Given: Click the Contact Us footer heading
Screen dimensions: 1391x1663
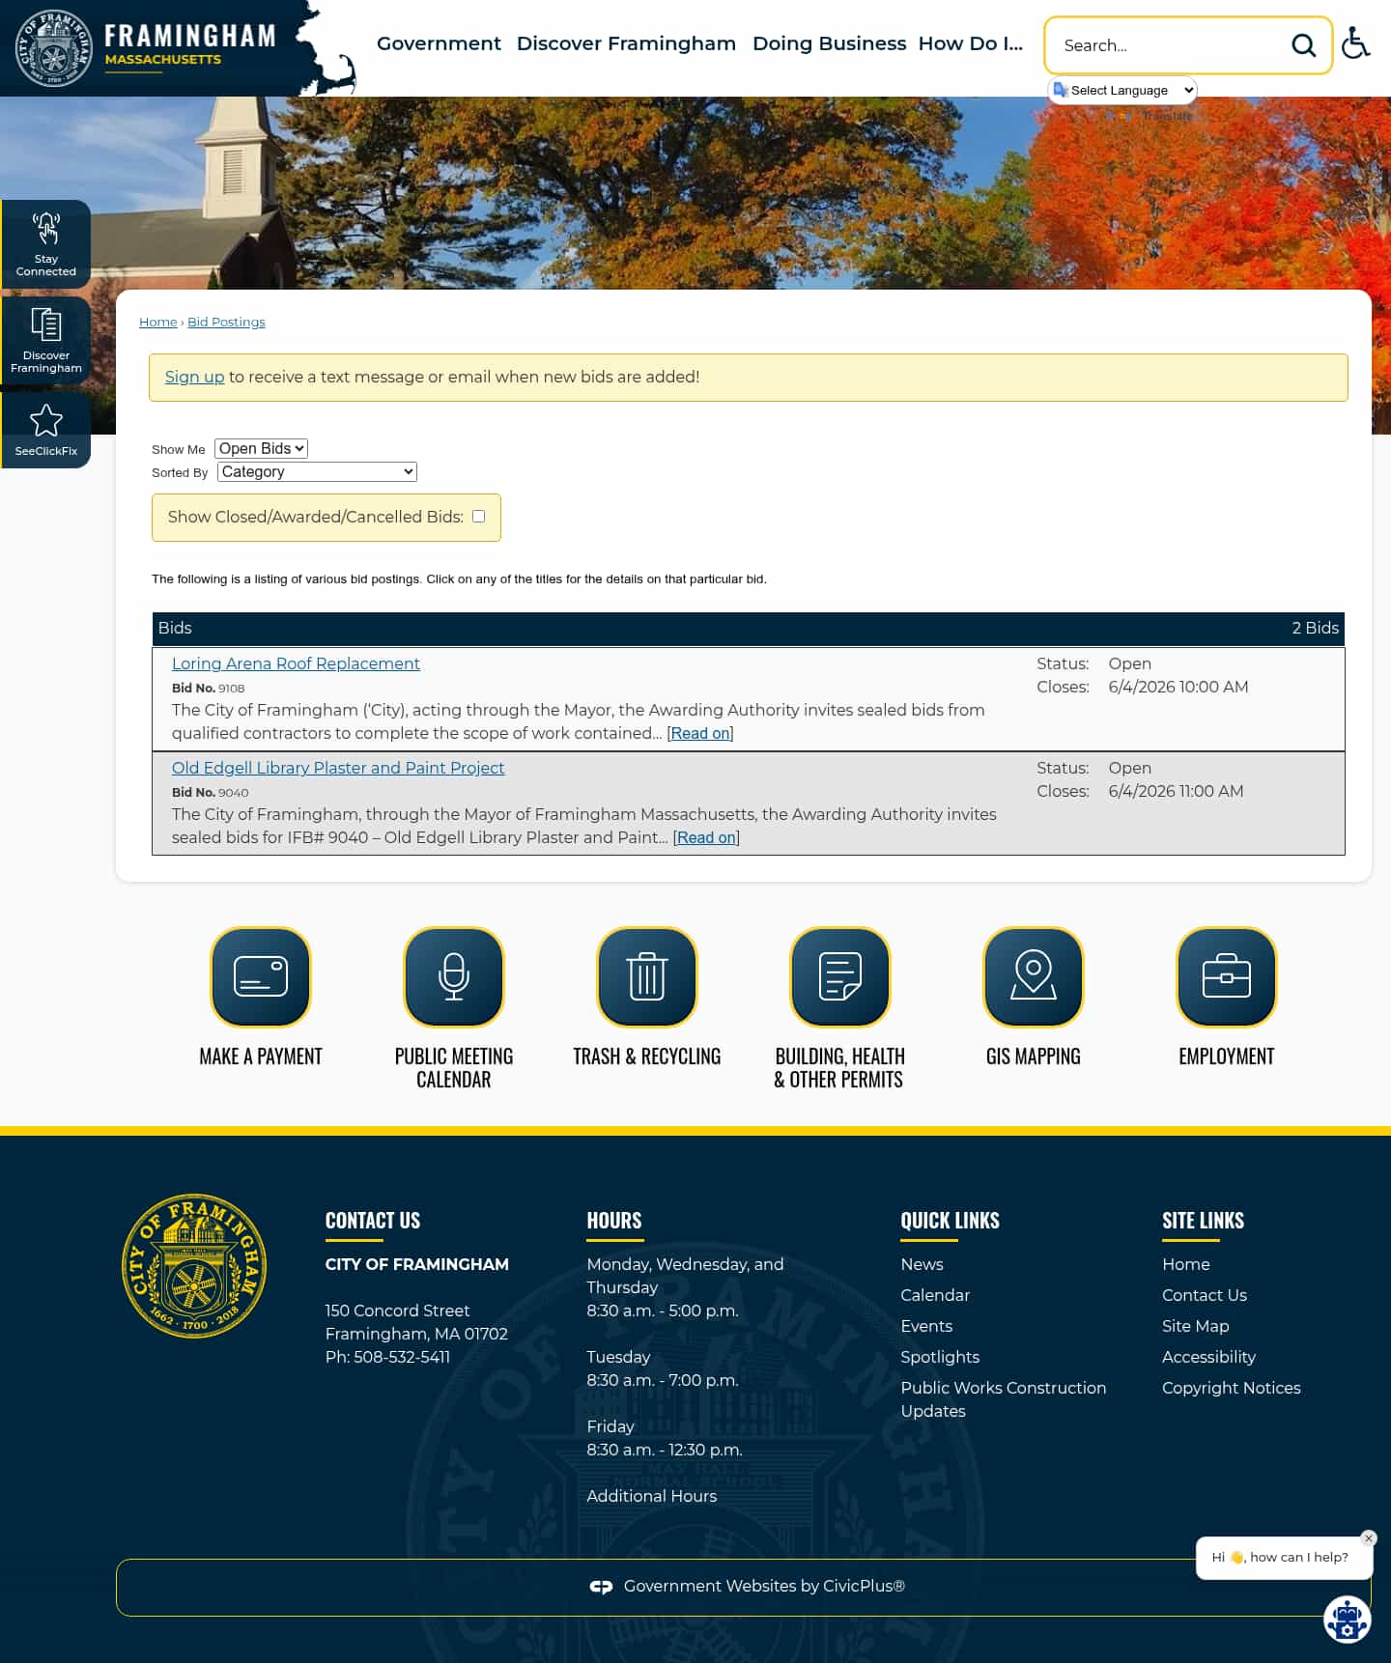Looking at the screenshot, I should click(373, 1221).
